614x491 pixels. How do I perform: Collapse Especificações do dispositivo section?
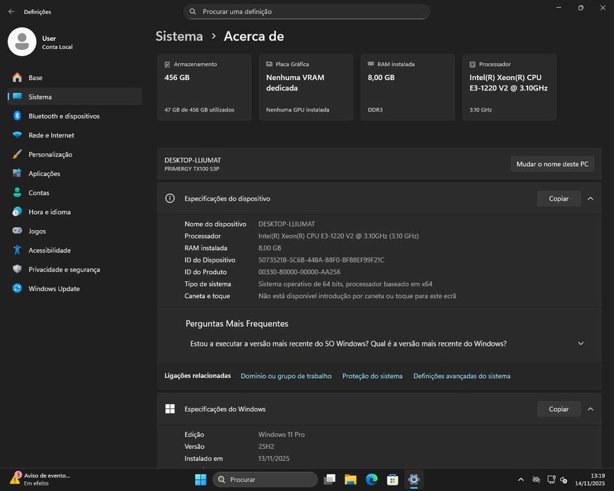tap(591, 199)
